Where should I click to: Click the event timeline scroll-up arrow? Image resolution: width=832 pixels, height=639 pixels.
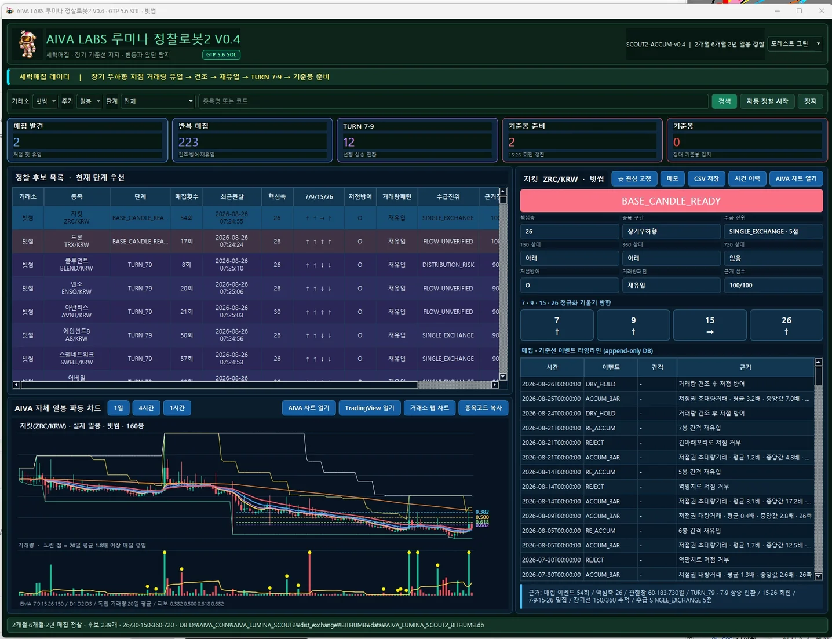tap(819, 362)
